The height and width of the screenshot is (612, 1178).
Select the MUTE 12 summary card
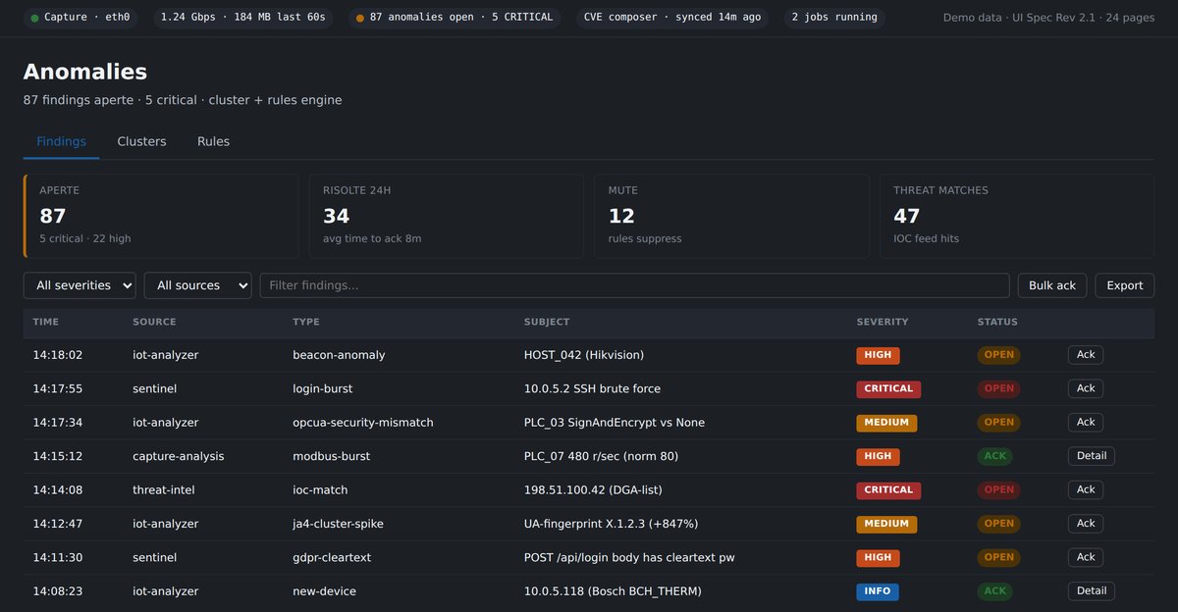coord(731,216)
